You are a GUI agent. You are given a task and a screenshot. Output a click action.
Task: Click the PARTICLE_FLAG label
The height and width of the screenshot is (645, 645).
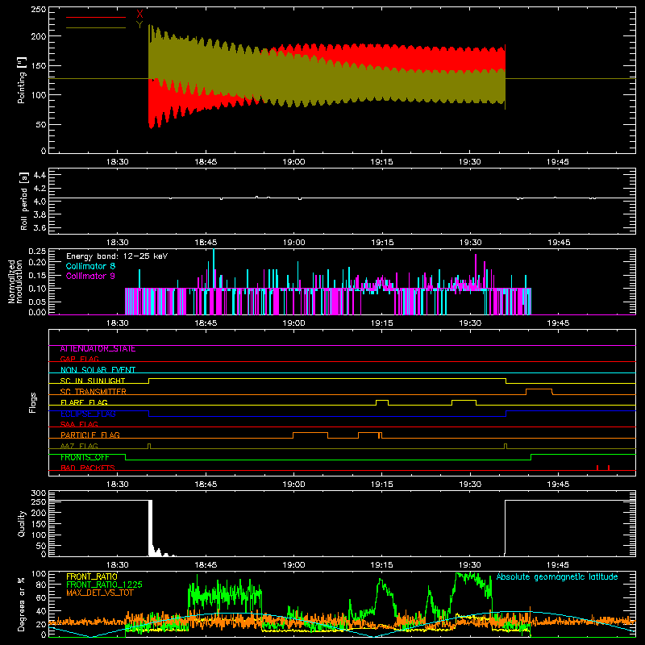(x=90, y=435)
